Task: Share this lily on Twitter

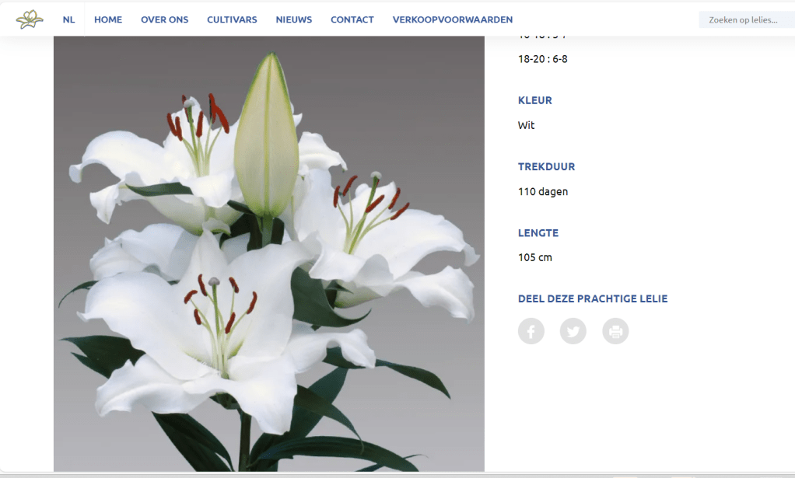Action: (573, 331)
